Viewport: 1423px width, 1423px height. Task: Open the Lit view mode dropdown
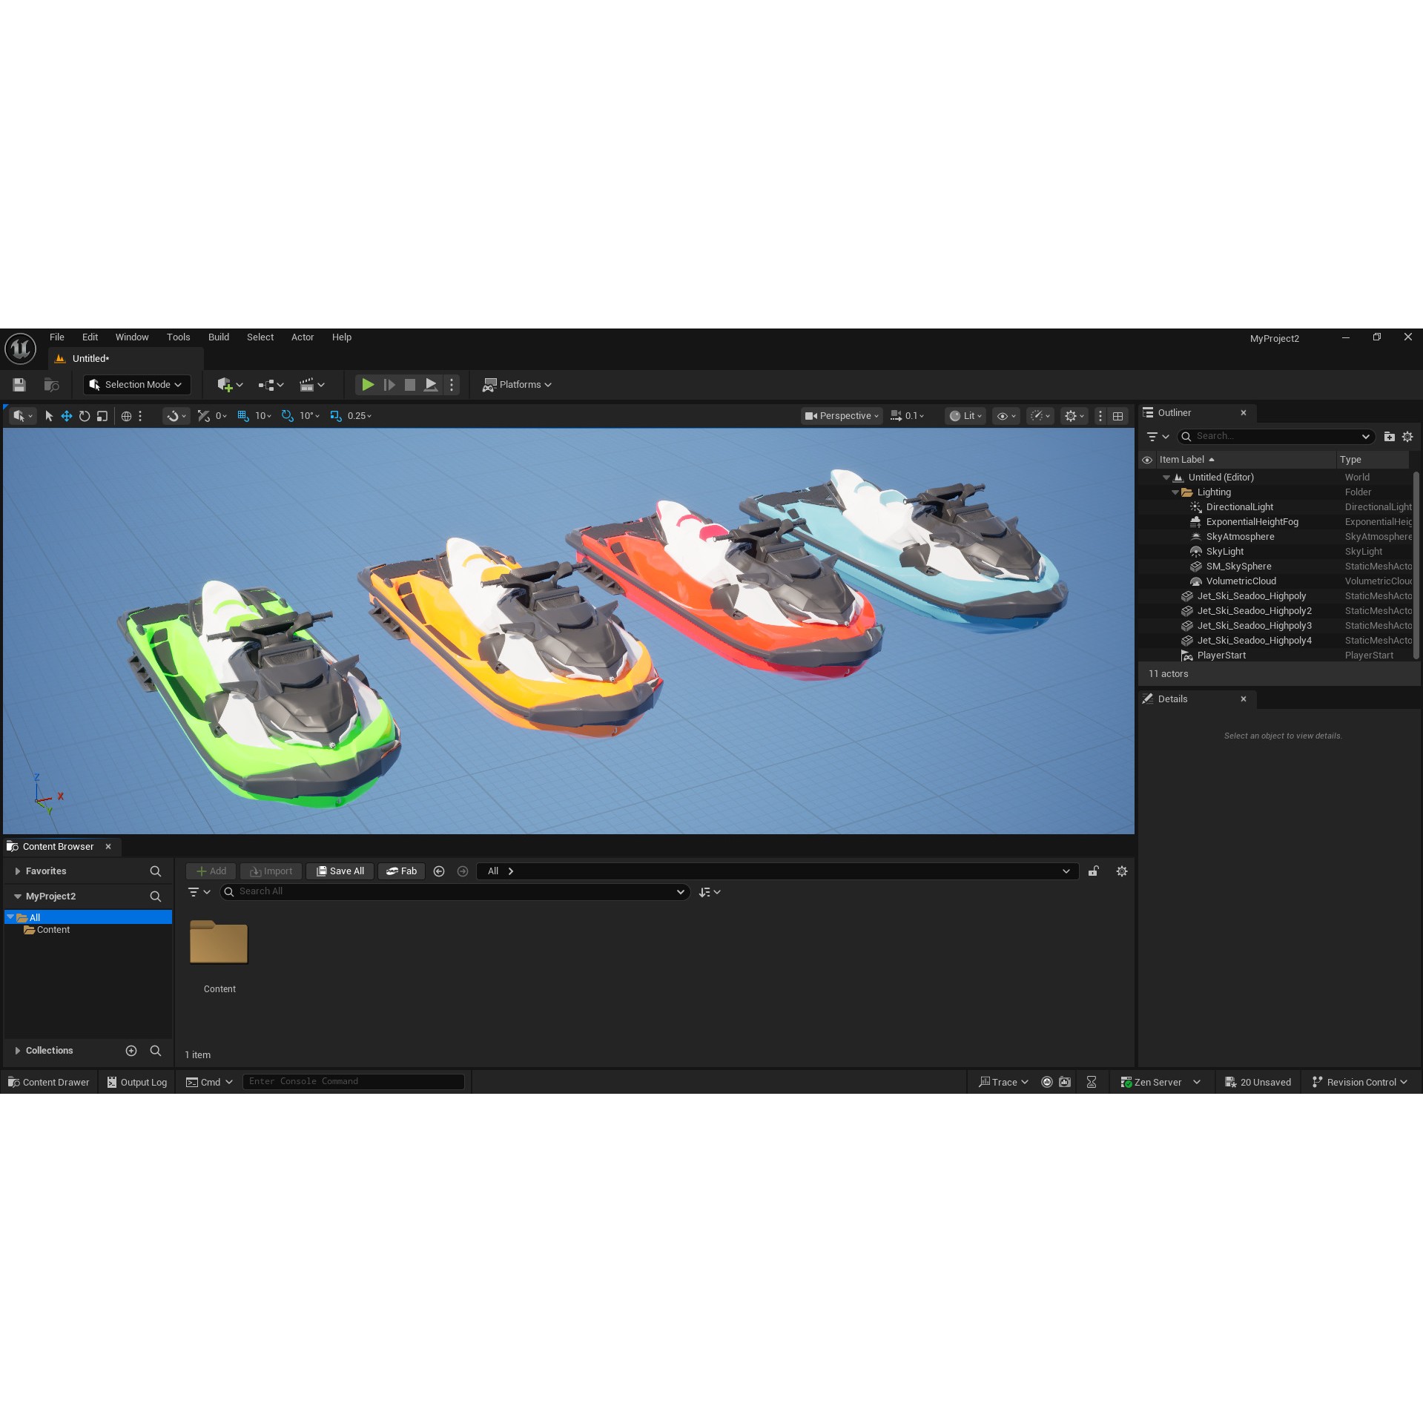pos(965,416)
